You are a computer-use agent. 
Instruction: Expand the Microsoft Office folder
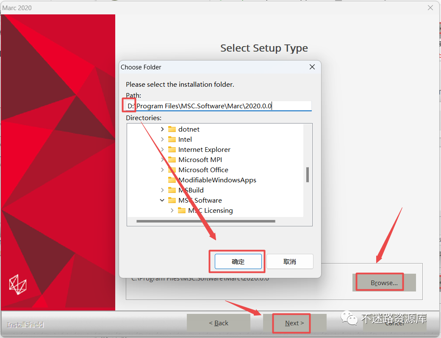click(162, 170)
